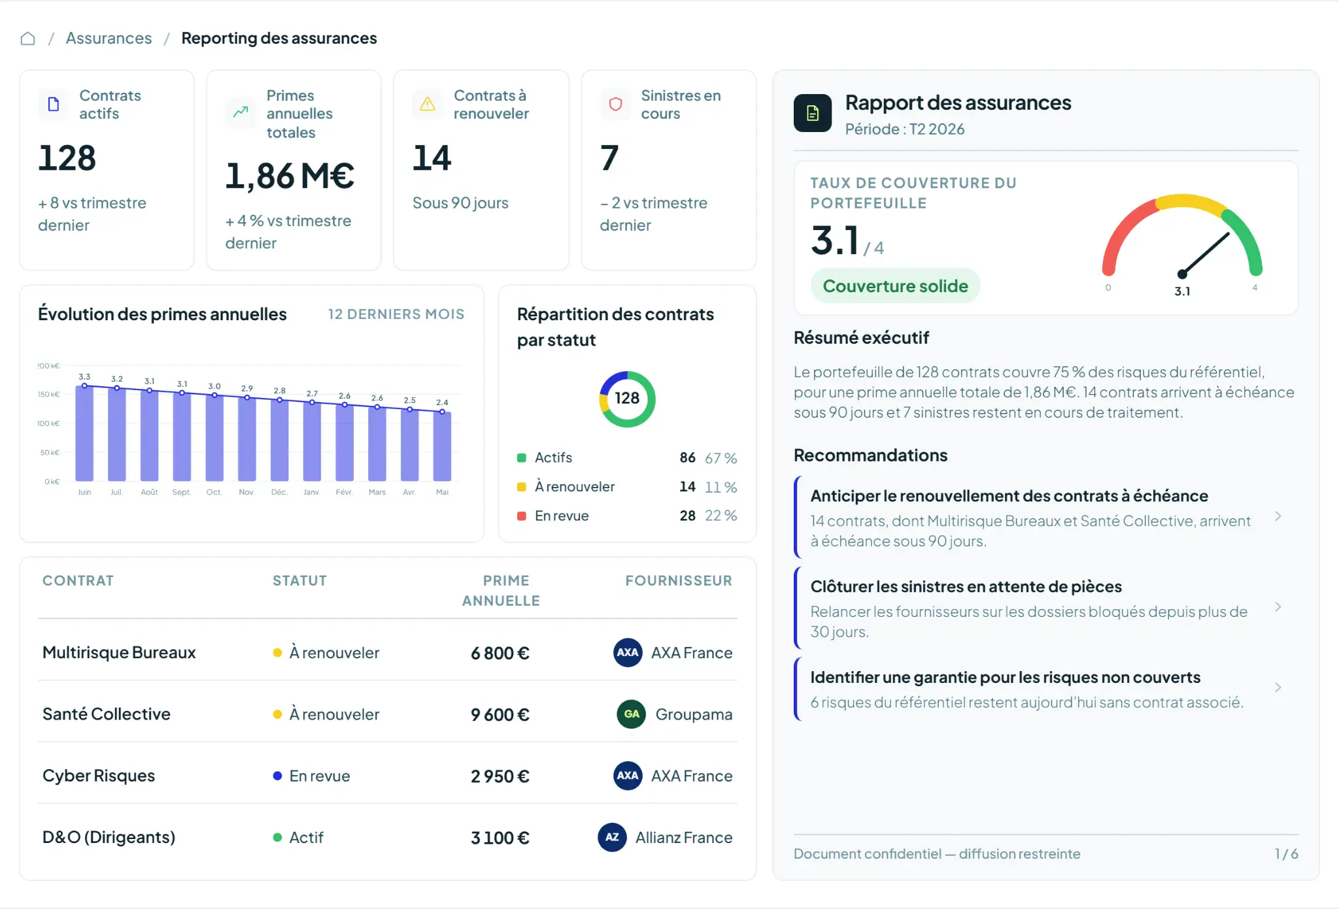Click the 128 contrats actifs value
The width and height of the screenshot is (1339, 909).
click(x=67, y=158)
